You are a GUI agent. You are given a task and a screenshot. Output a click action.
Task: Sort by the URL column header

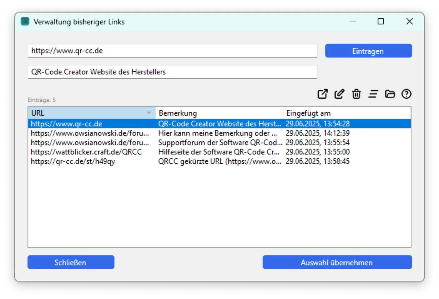click(92, 113)
